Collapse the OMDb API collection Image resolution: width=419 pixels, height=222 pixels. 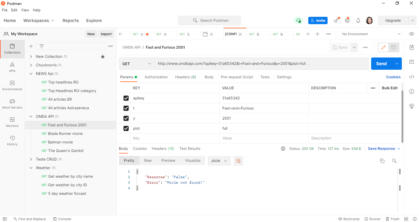click(x=31, y=117)
